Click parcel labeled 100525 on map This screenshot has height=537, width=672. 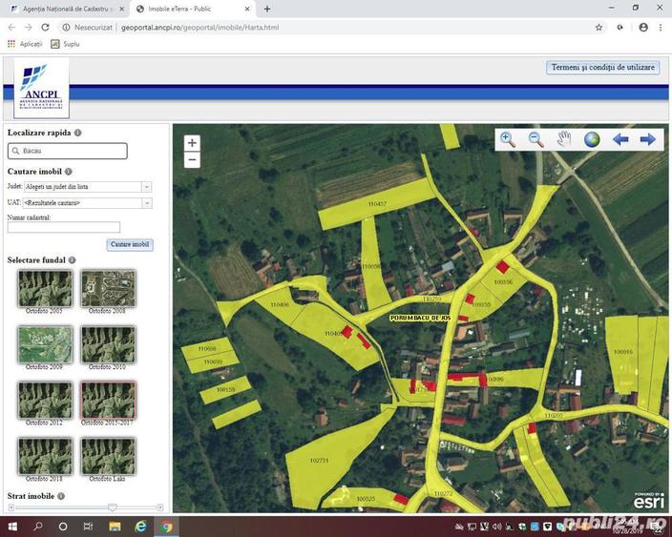[366, 499]
